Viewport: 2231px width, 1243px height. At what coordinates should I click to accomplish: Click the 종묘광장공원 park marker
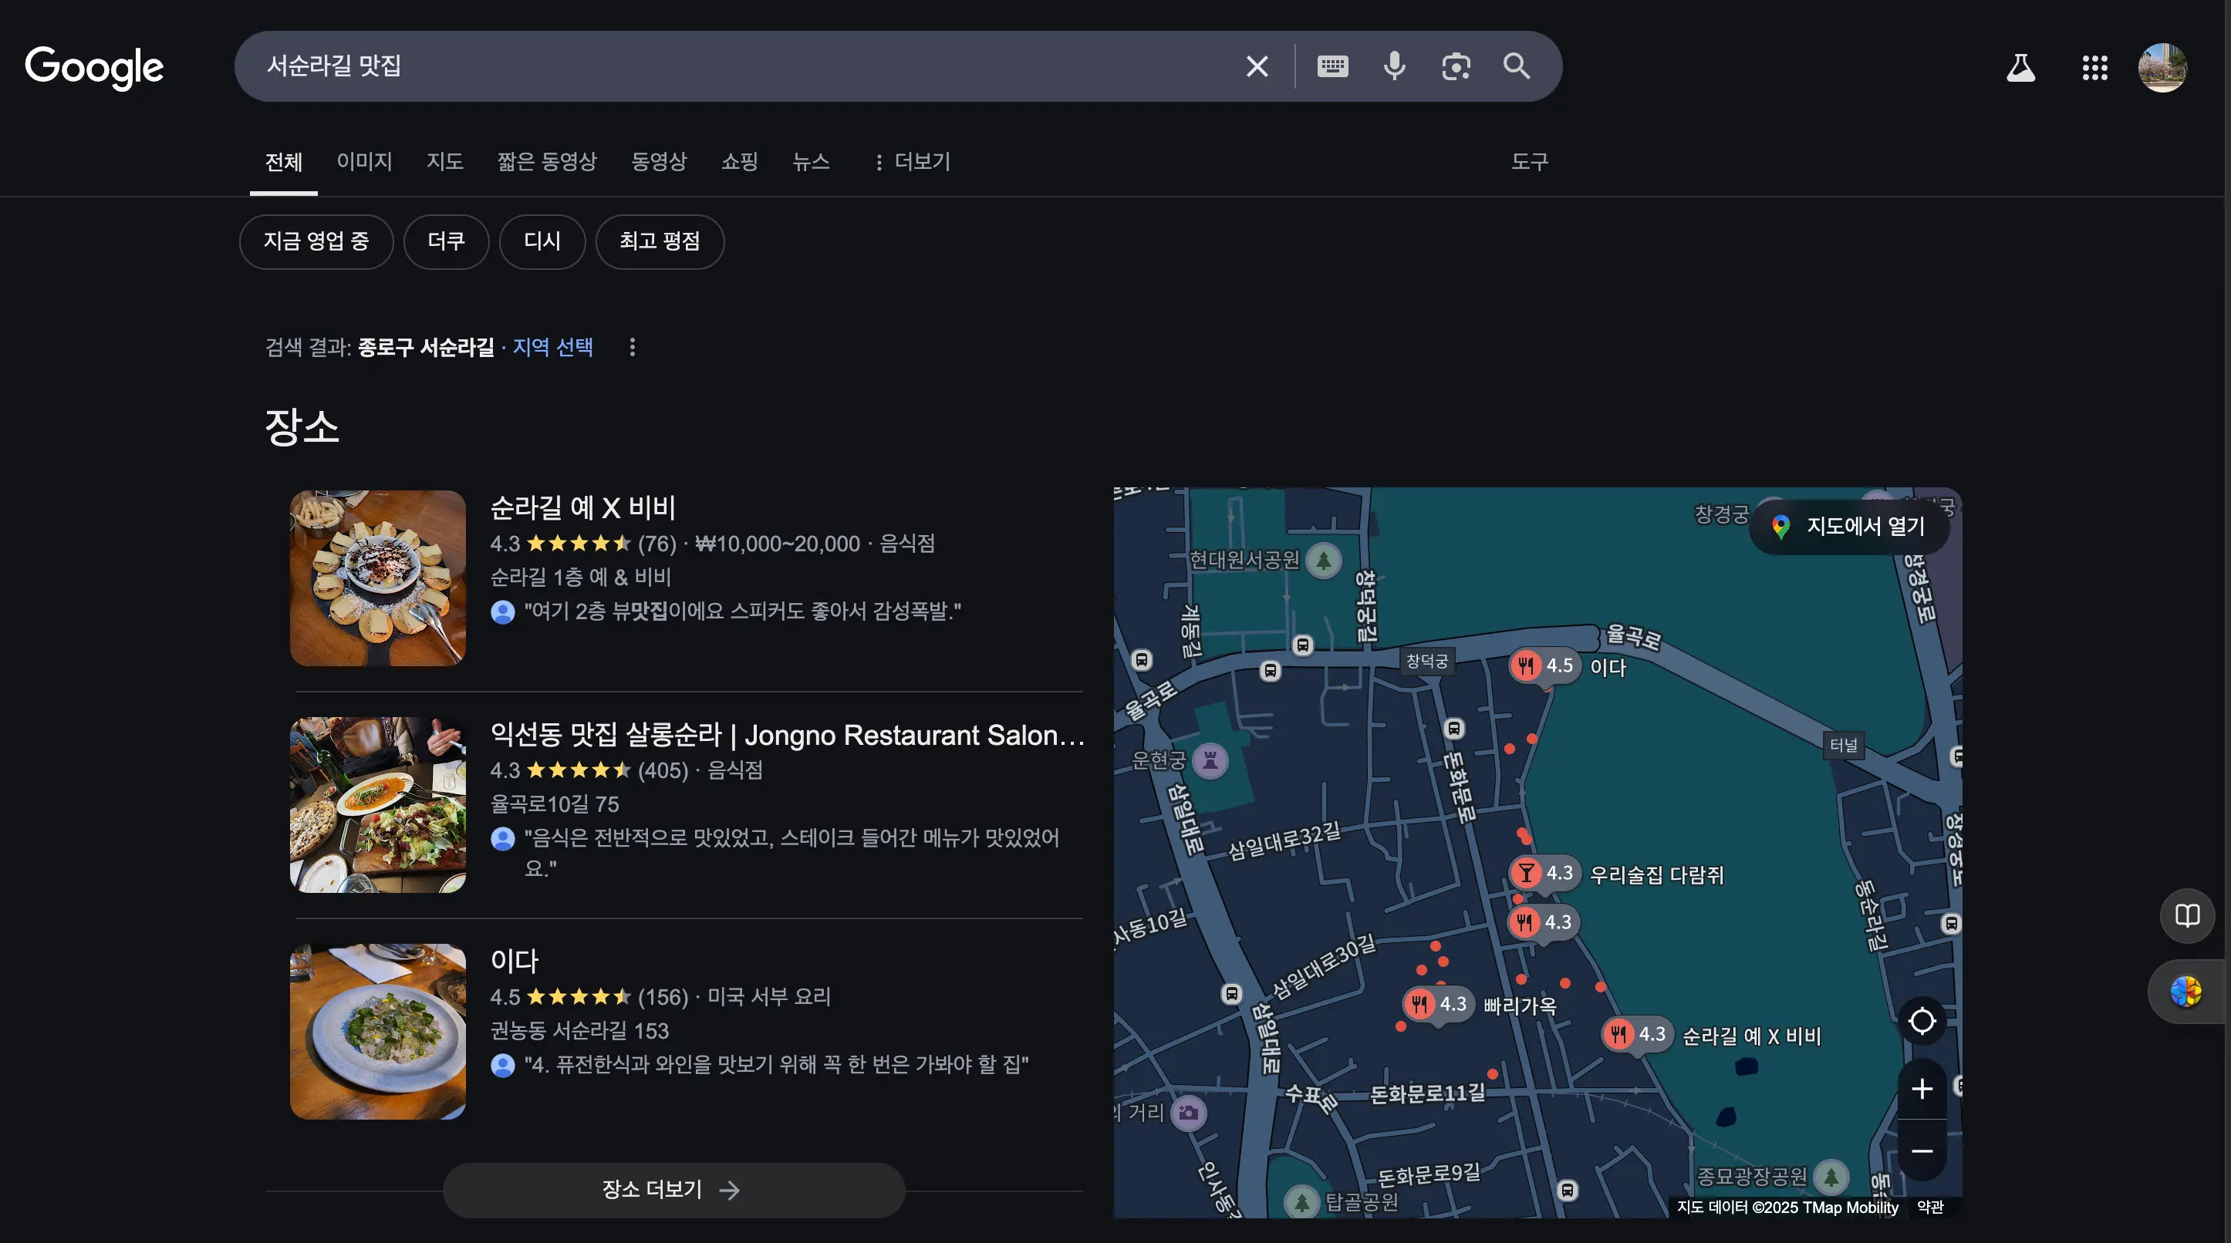tap(1831, 1177)
